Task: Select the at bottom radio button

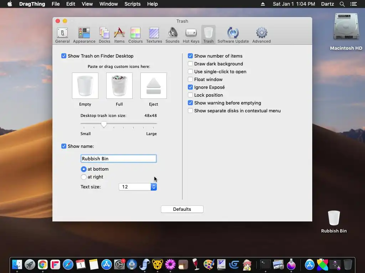Action: (x=83, y=169)
